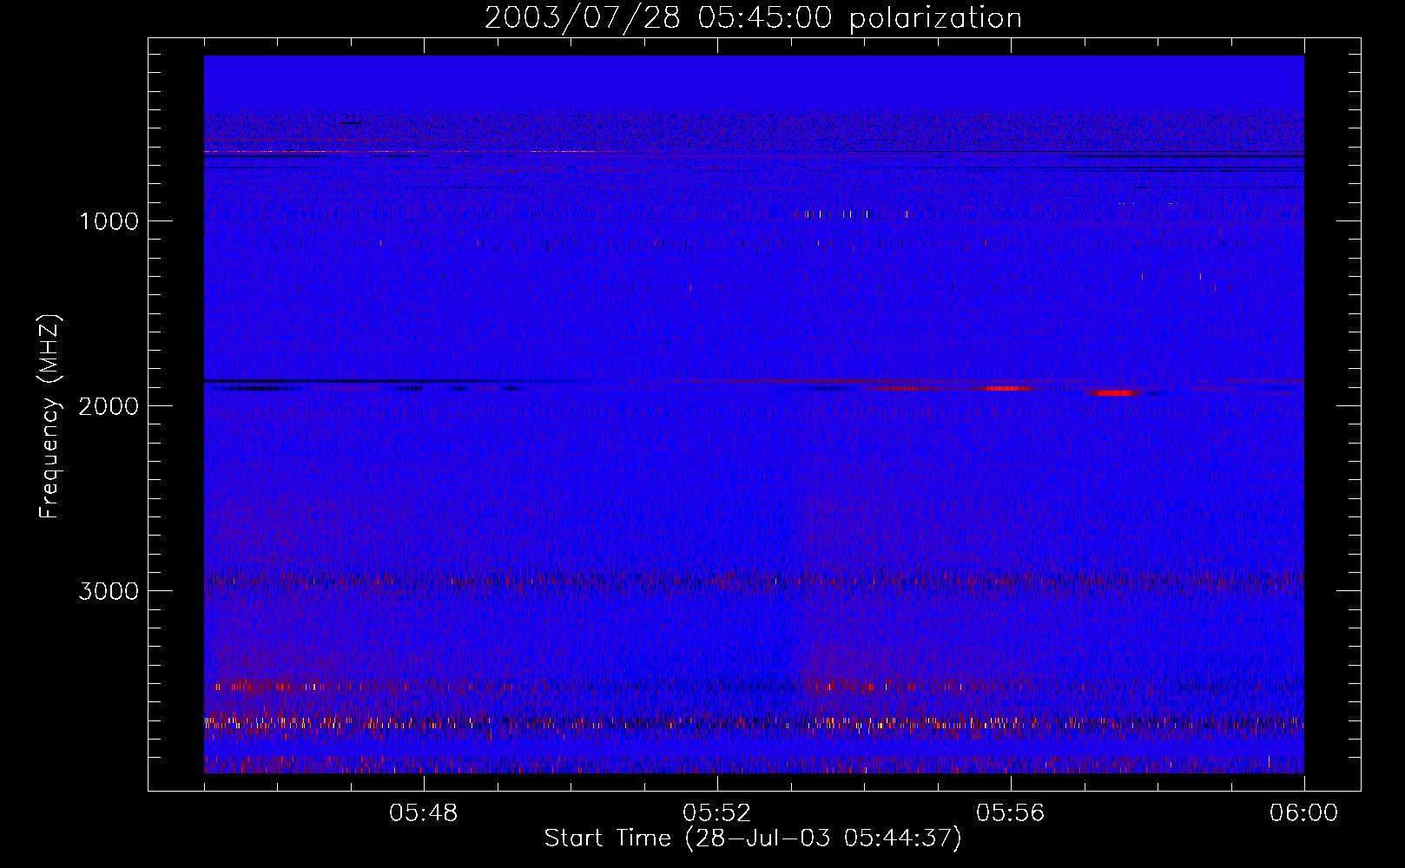Viewport: 1405px width, 868px height.
Task: Click the bright red burst near 2000 MHz
Action: (1116, 392)
